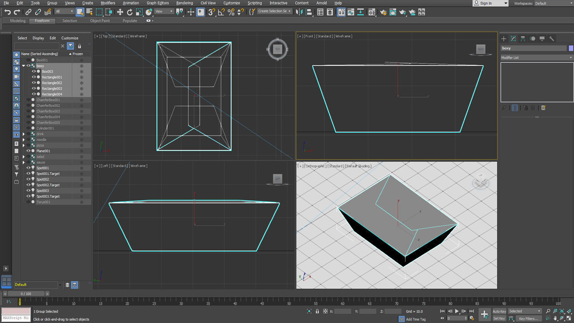Choose the Select and Move tool

point(120,12)
